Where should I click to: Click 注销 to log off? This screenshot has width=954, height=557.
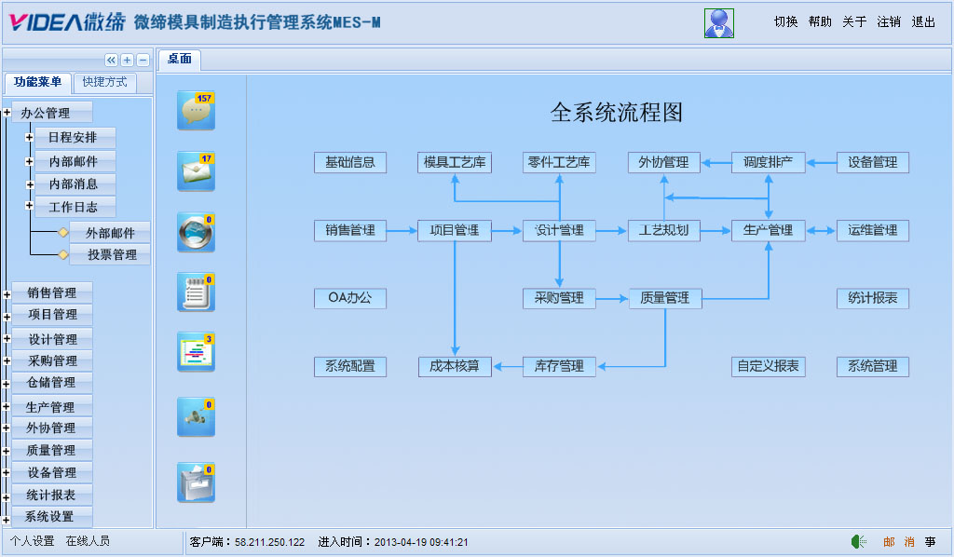(889, 22)
